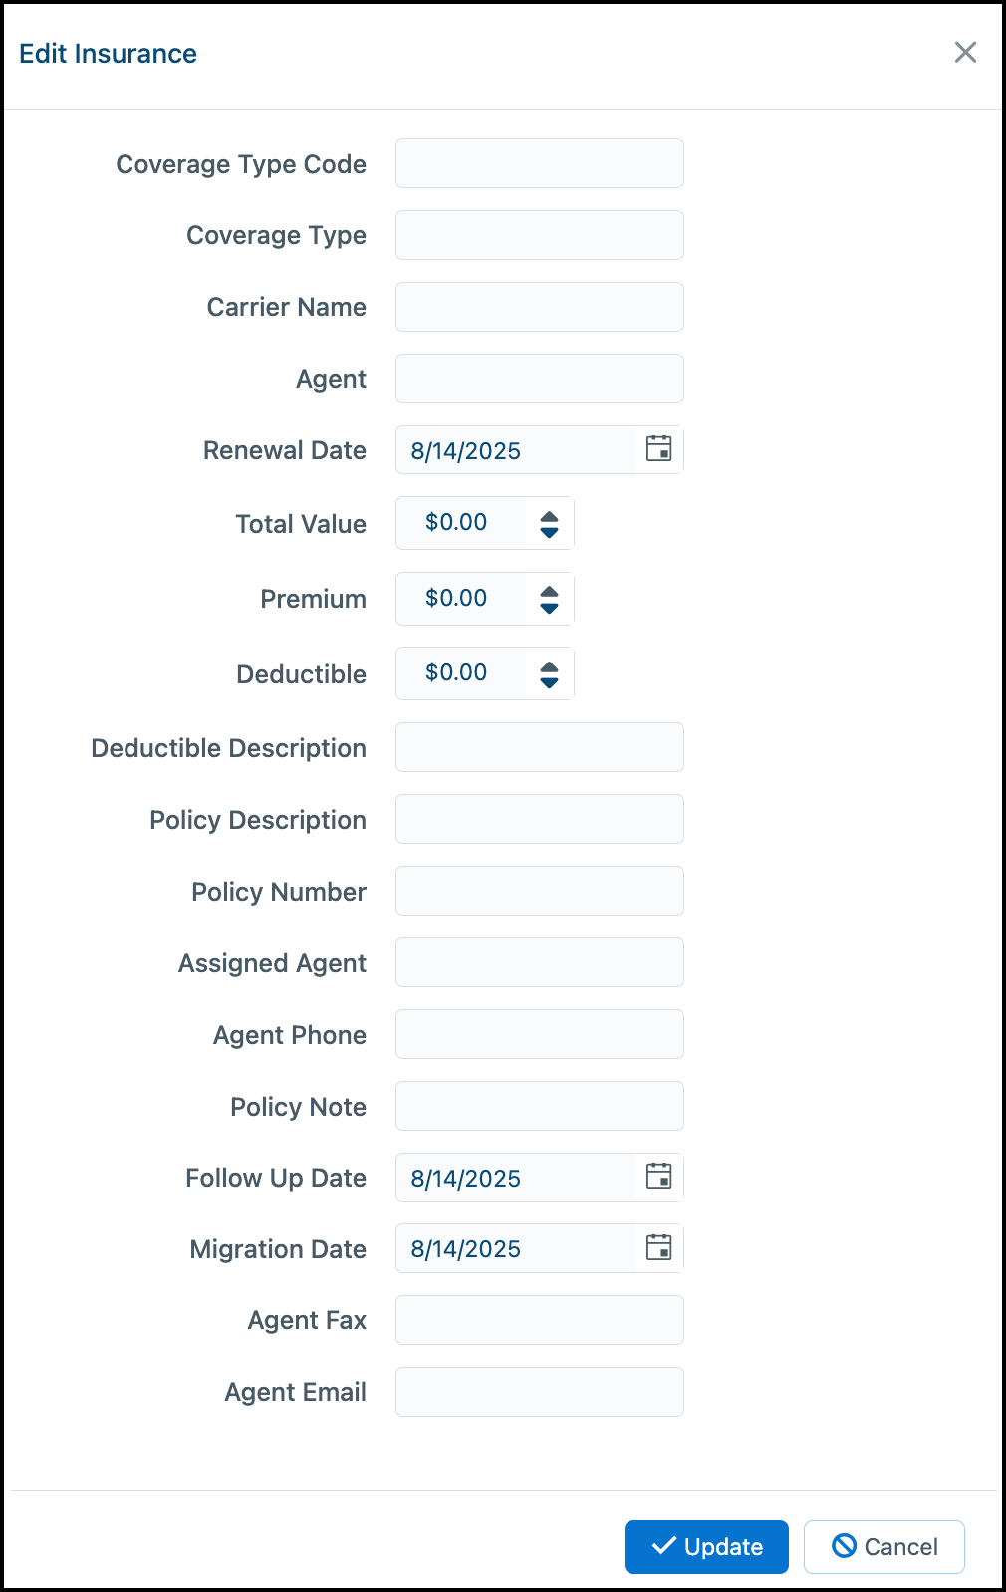Decrease the Premium with down arrow
This screenshot has width=1006, height=1592.
549,608
